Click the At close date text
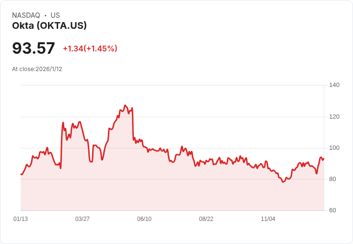The image size is (353, 244). coord(37,69)
